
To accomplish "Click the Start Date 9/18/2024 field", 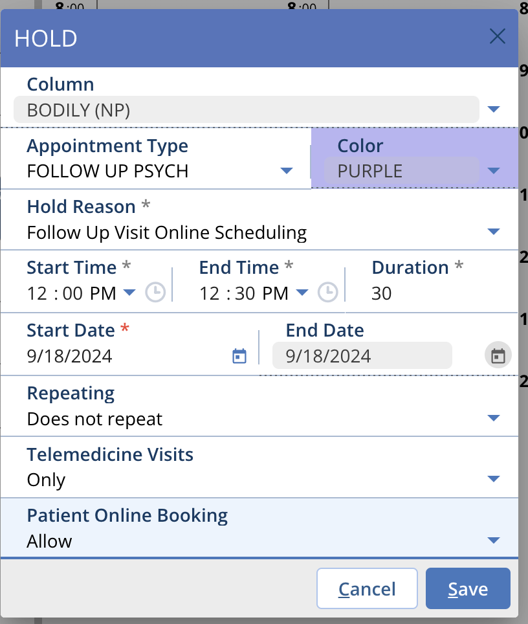I will coord(123,356).
